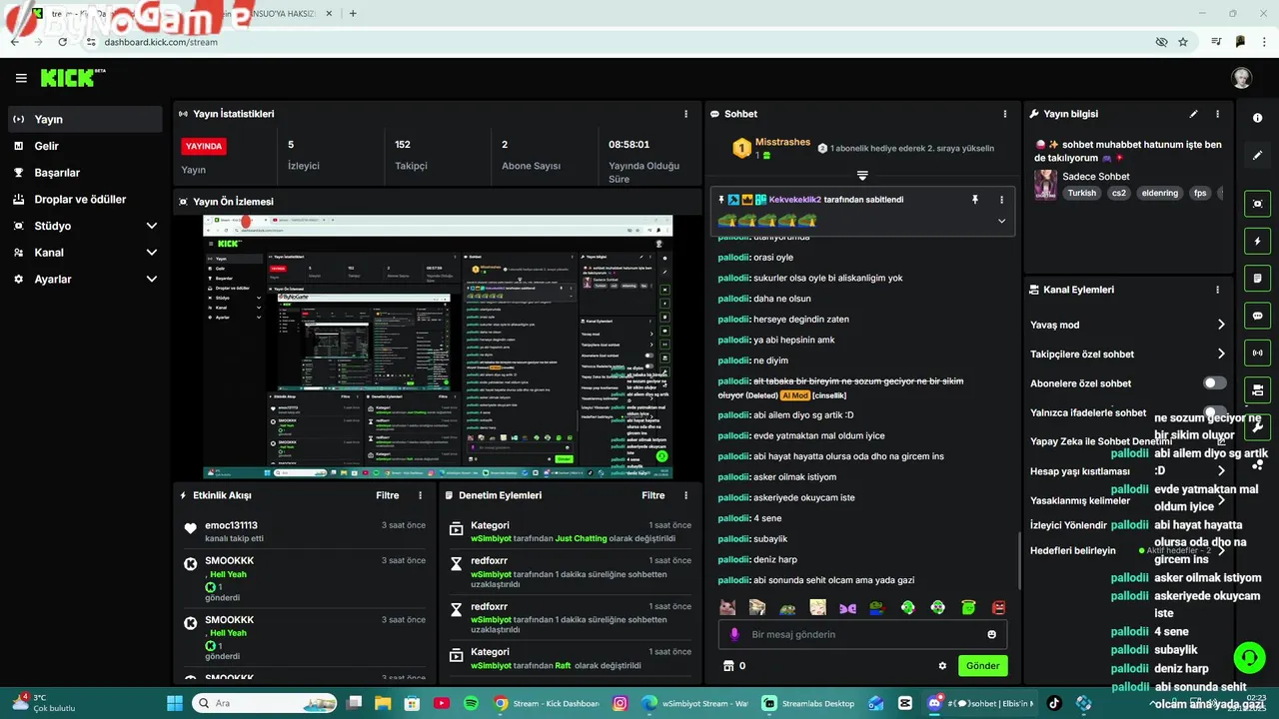This screenshot has width=1279, height=719.
Task: Click the chat shop points icon
Action: tap(728, 666)
